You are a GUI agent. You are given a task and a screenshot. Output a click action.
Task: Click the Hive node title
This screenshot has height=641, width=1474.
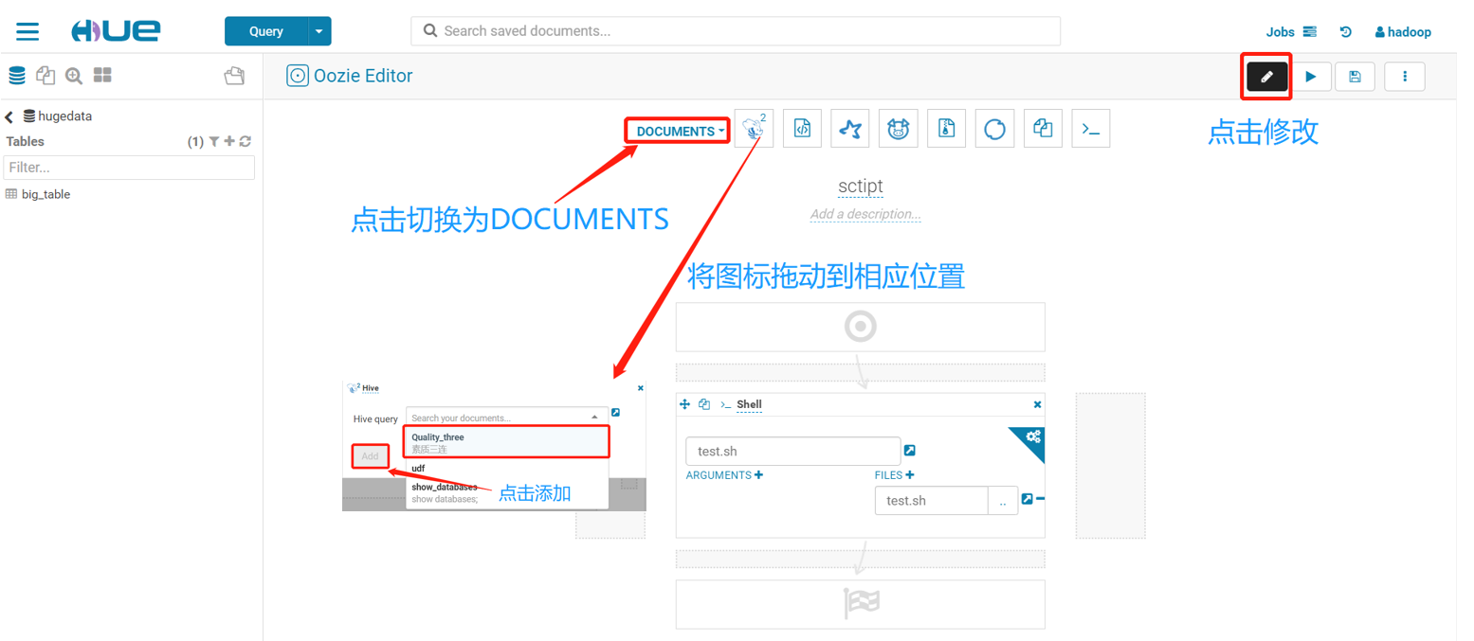[x=371, y=387]
